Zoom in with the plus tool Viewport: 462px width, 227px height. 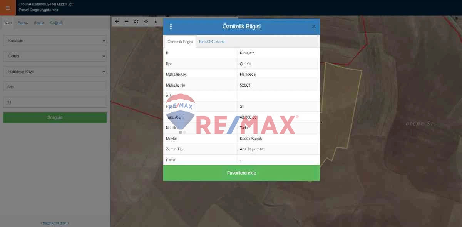[x=117, y=22]
